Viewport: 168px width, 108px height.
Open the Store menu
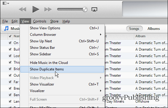[54, 21]
